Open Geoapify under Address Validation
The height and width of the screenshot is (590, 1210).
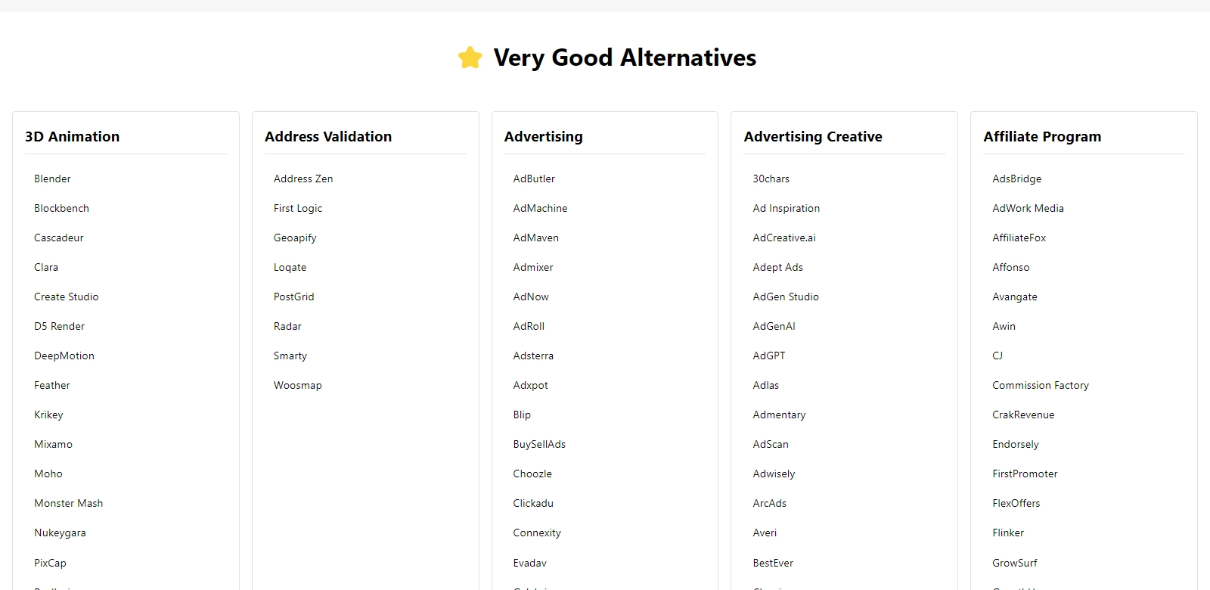coord(295,238)
